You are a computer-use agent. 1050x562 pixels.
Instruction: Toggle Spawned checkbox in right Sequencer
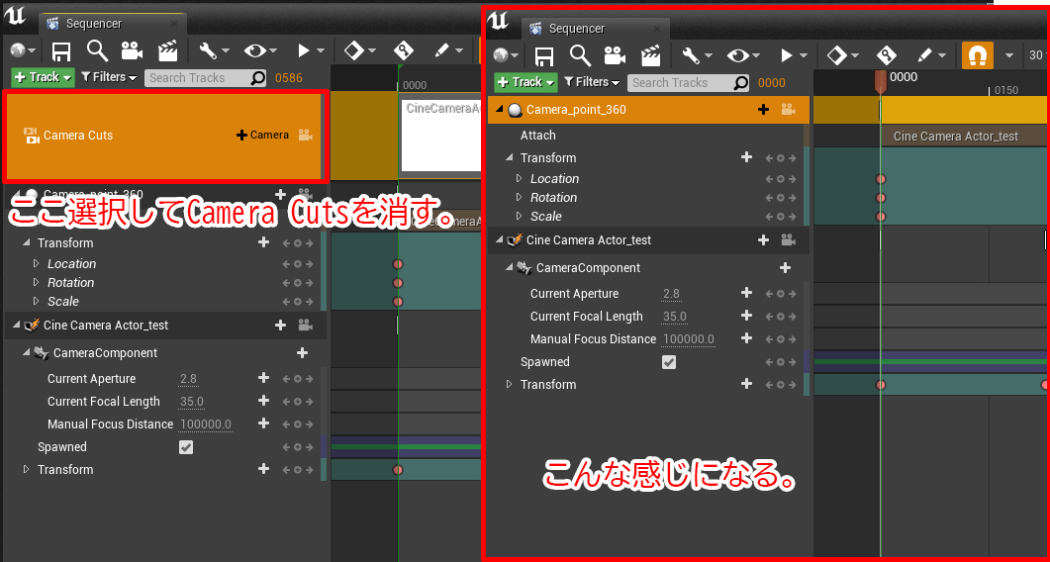pos(669,362)
